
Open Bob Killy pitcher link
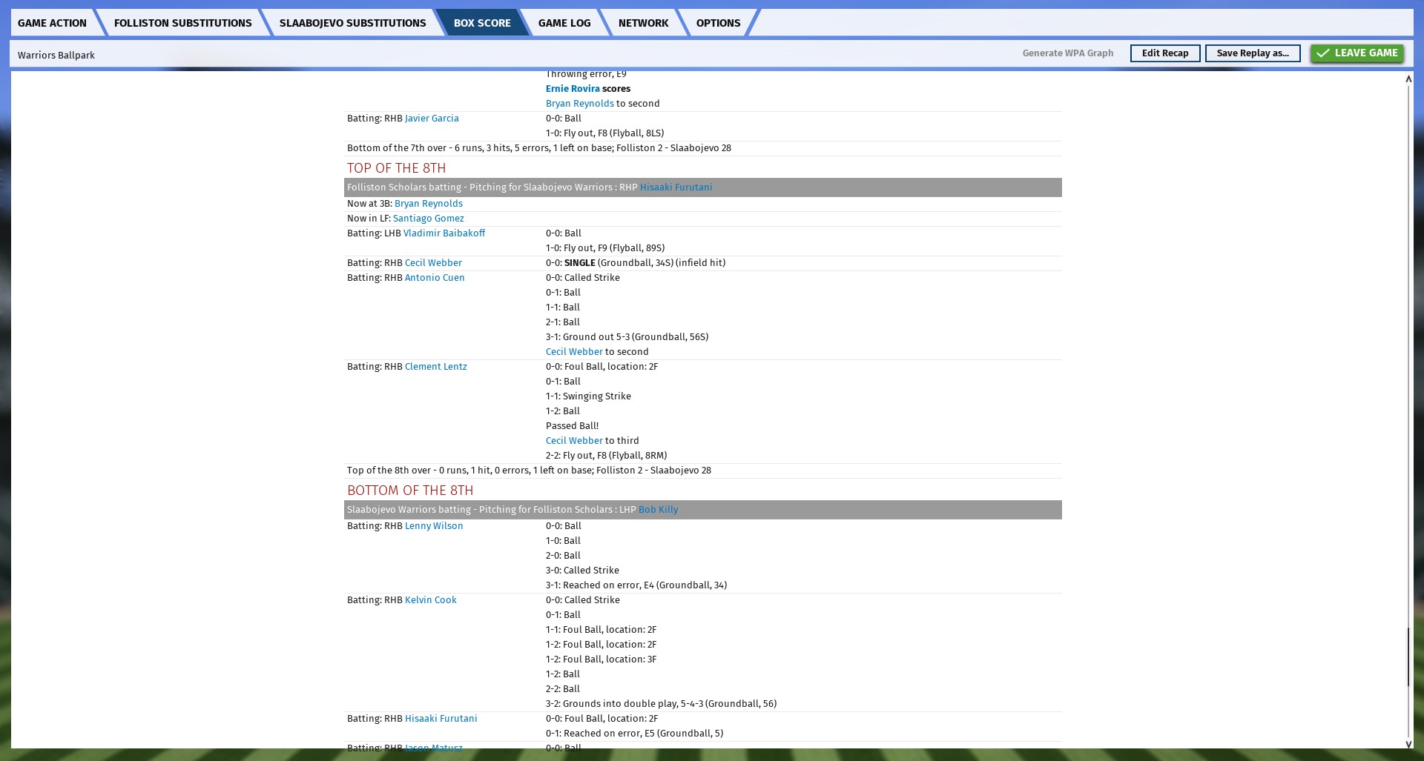point(658,510)
